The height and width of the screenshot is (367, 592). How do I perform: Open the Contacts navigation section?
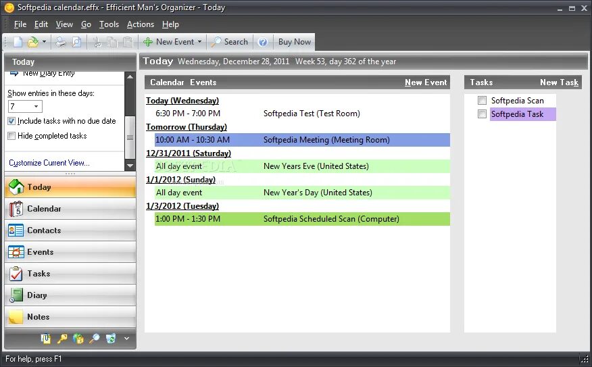pos(70,230)
